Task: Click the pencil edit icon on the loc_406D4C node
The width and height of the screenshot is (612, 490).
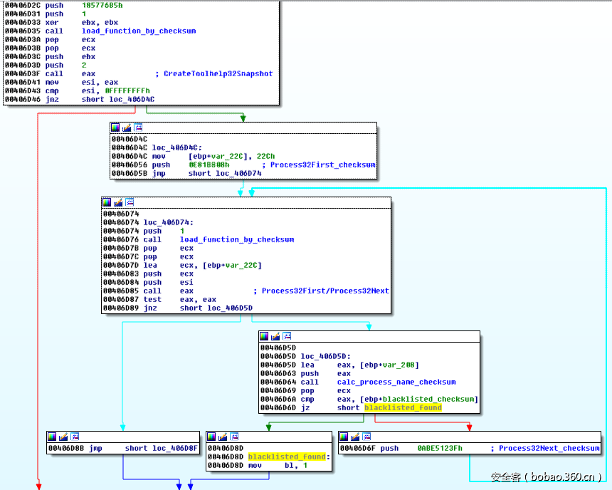Action: pyautogui.click(x=127, y=127)
